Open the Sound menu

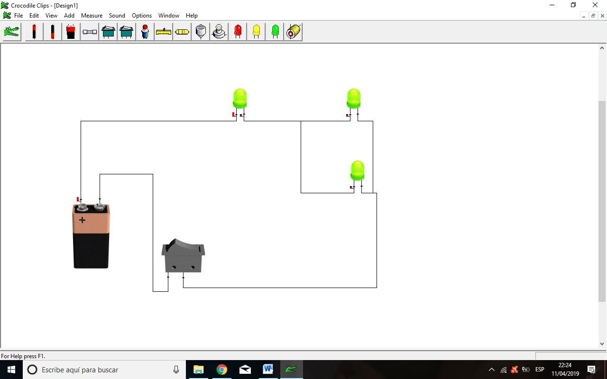pos(117,15)
